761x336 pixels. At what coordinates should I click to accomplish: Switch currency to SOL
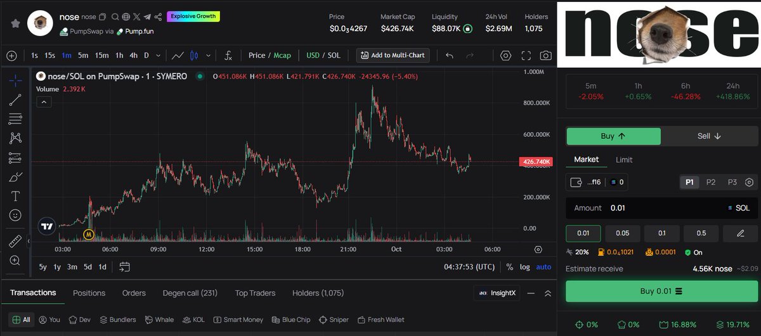point(334,56)
